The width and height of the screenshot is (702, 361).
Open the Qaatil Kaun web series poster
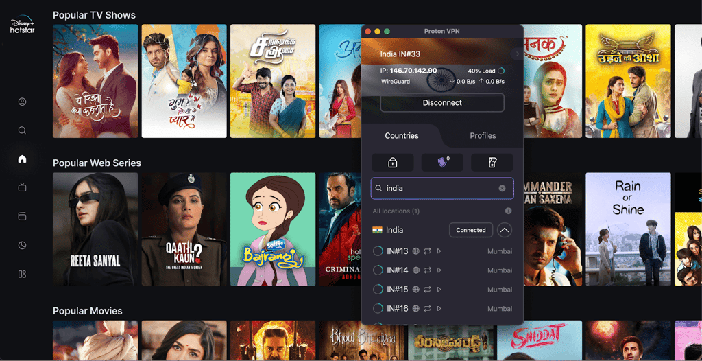(x=184, y=229)
